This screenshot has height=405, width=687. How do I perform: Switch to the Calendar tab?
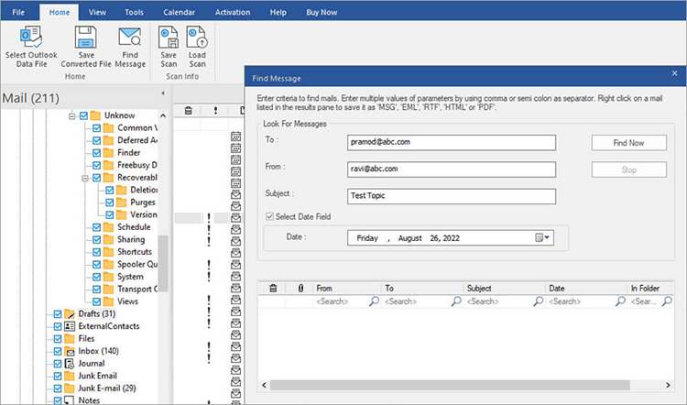pyautogui.click(x=180, y=12)
